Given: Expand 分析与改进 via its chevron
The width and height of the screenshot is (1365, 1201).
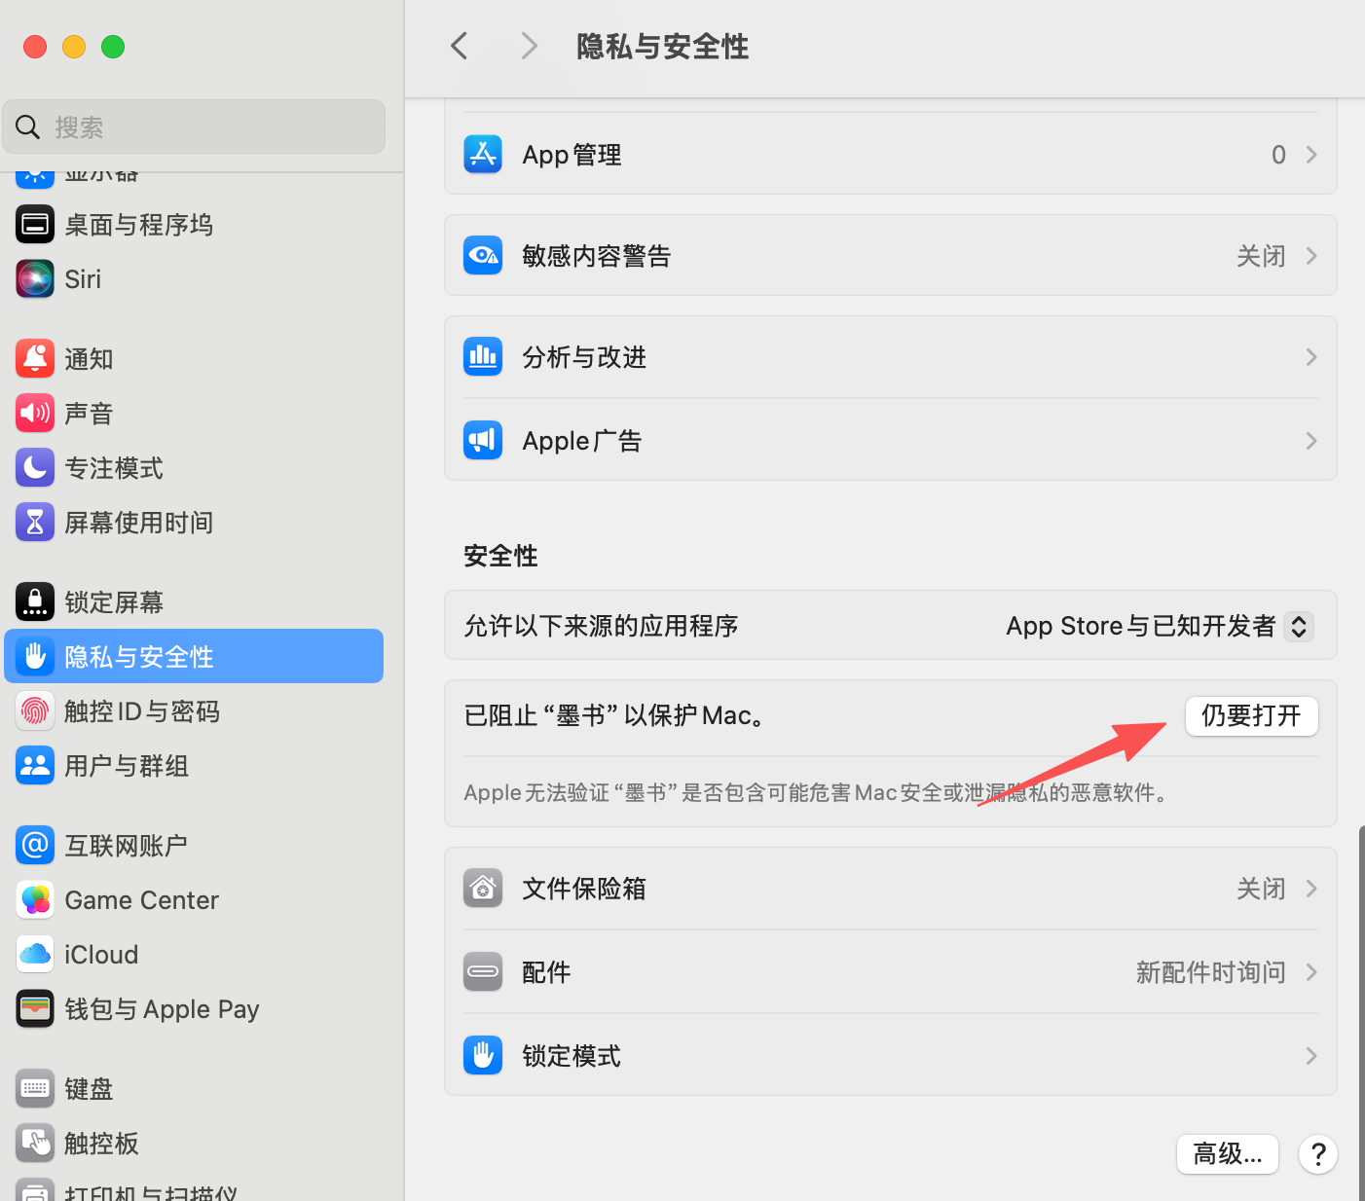Looking at the screenshot, I should point(1311,357).
